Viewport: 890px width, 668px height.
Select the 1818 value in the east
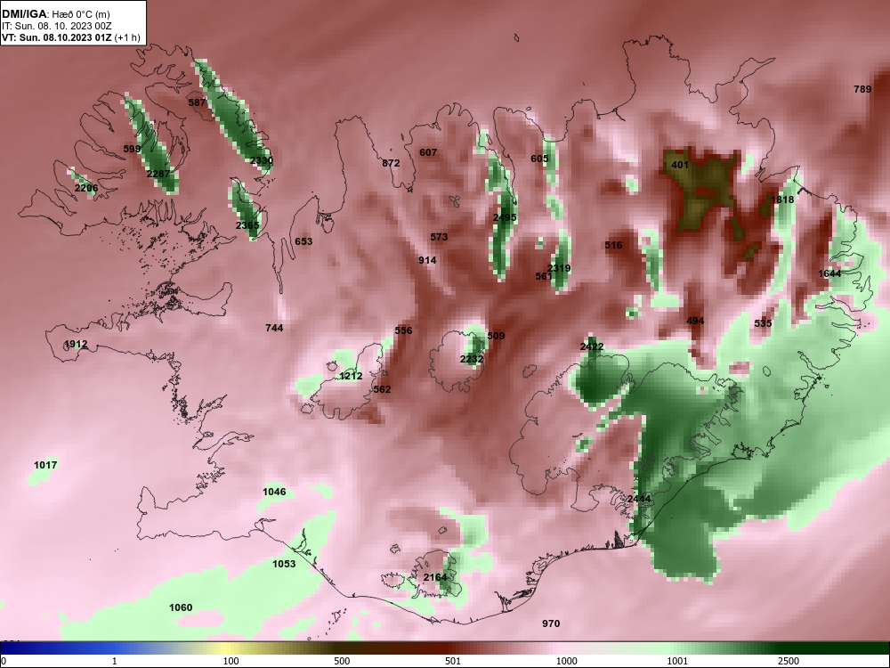(x=782, y=200)
